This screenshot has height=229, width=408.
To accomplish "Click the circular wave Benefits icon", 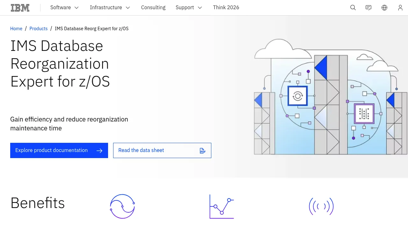I will click(x=122, y=206).
